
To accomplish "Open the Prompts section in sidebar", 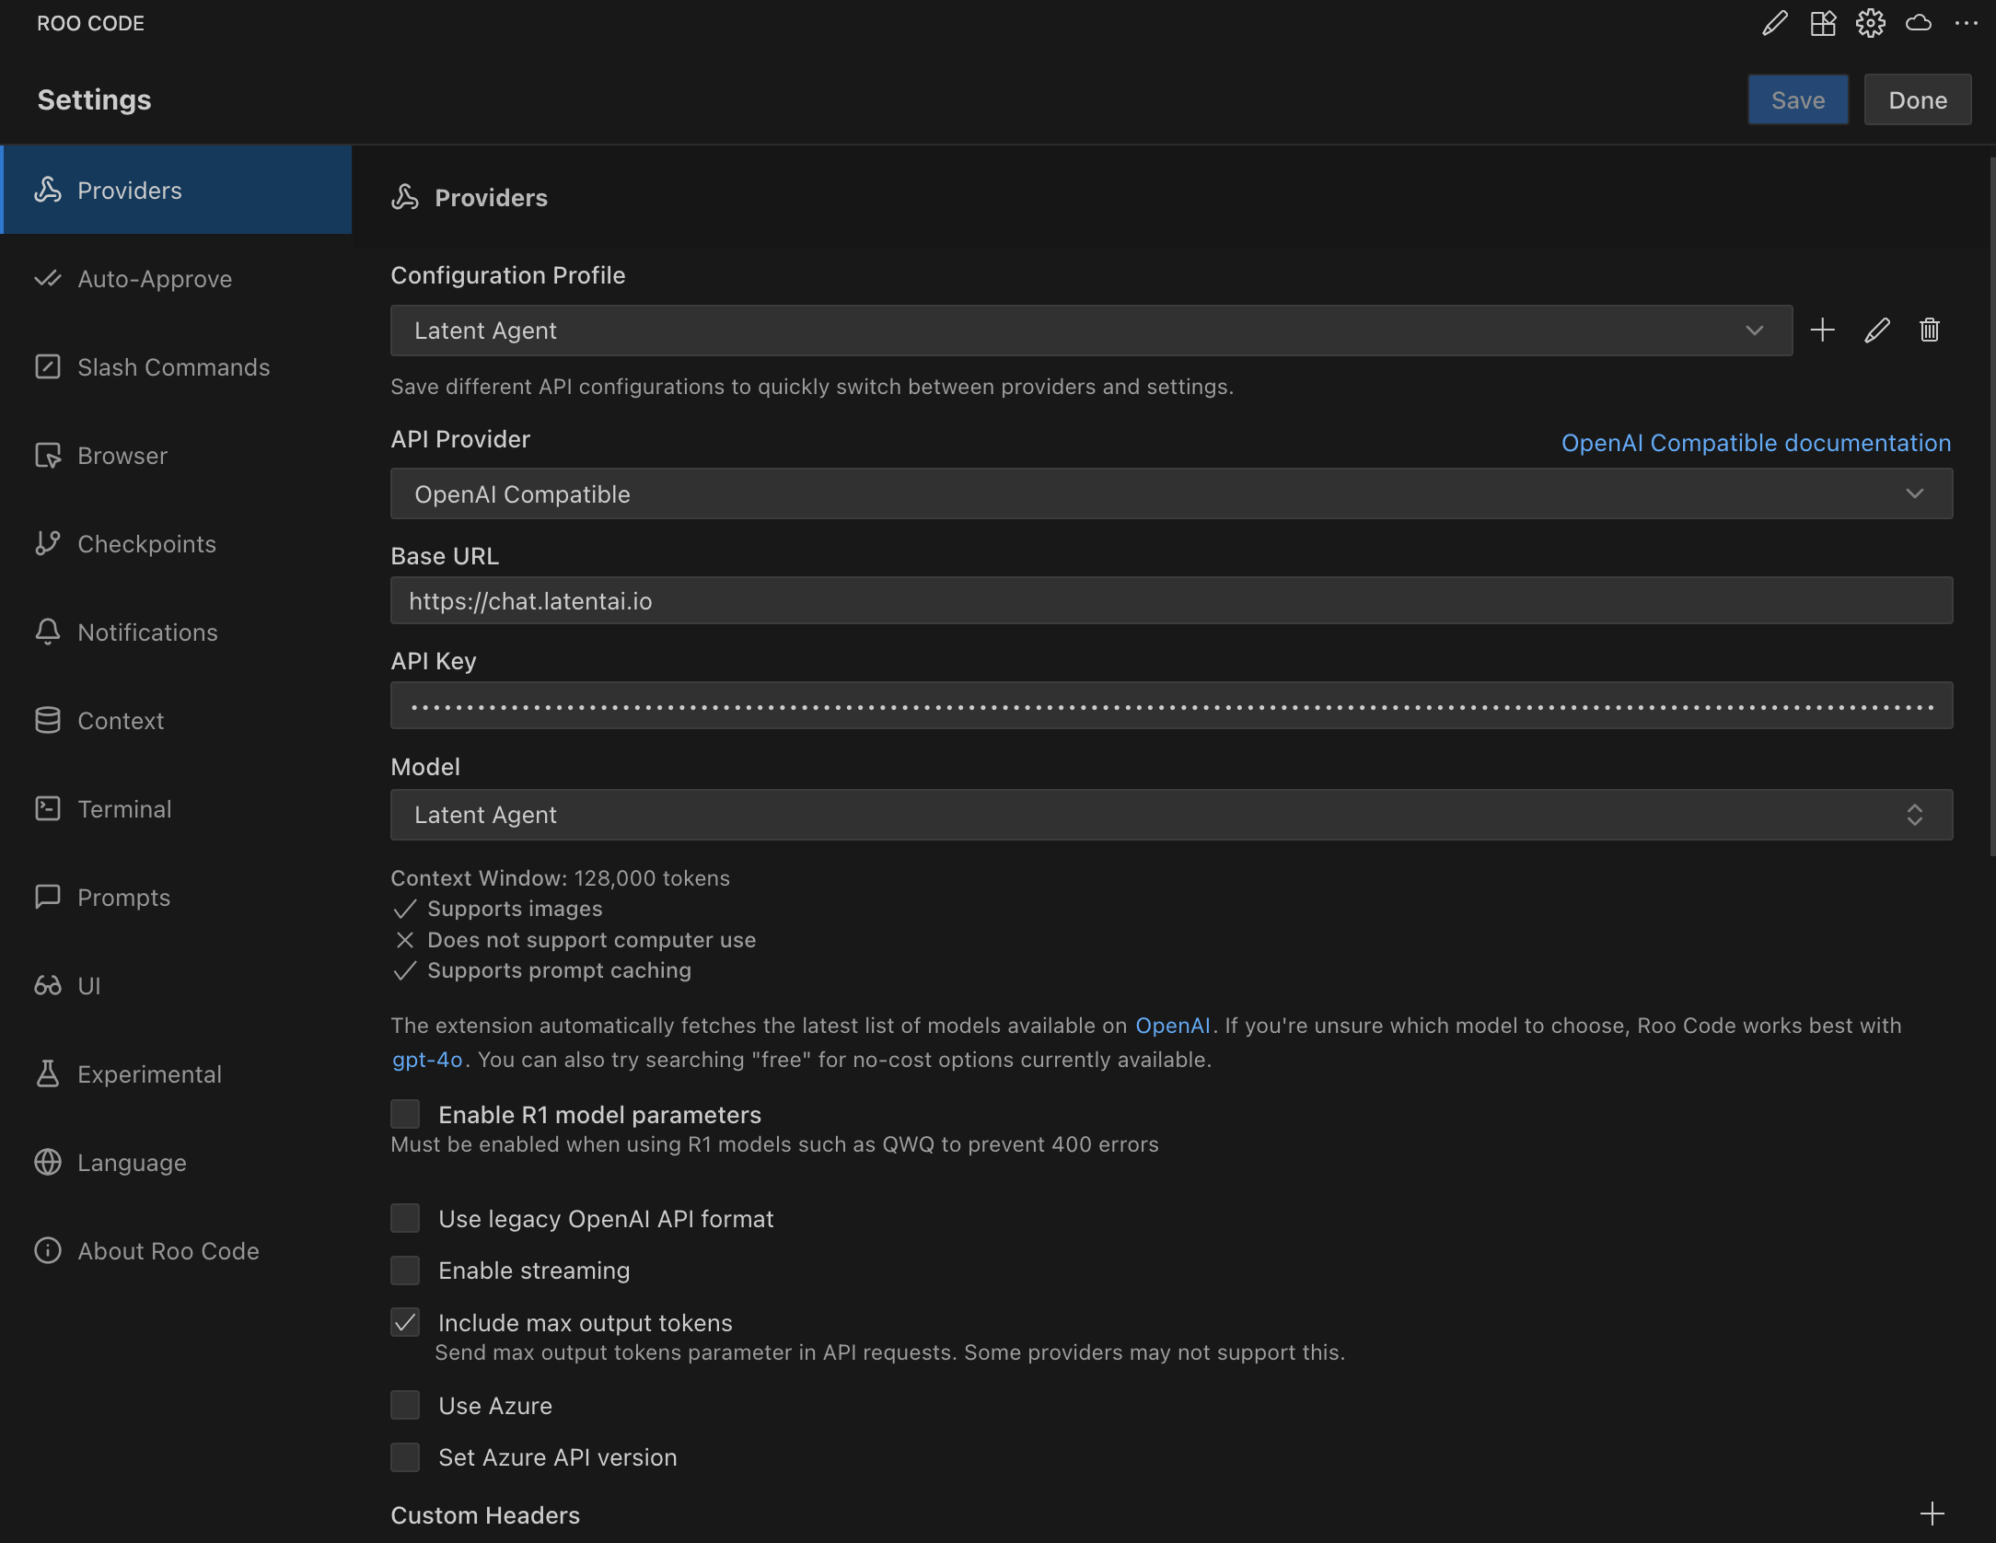I will point(123,897).
